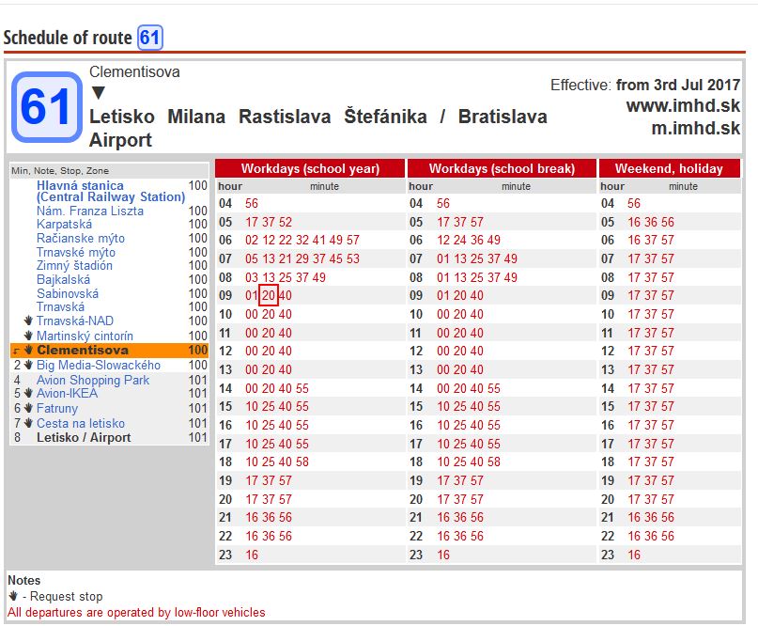Screen dimensions: 758x626
Task: Open the Trnavské mýto stop link
Action: point(76,252)
